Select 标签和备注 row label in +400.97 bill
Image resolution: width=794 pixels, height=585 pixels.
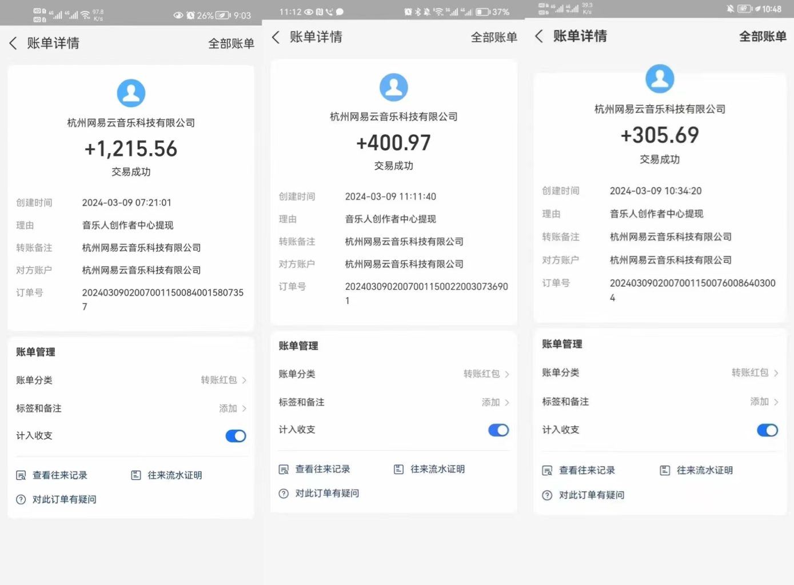click(x=301, y=403)
